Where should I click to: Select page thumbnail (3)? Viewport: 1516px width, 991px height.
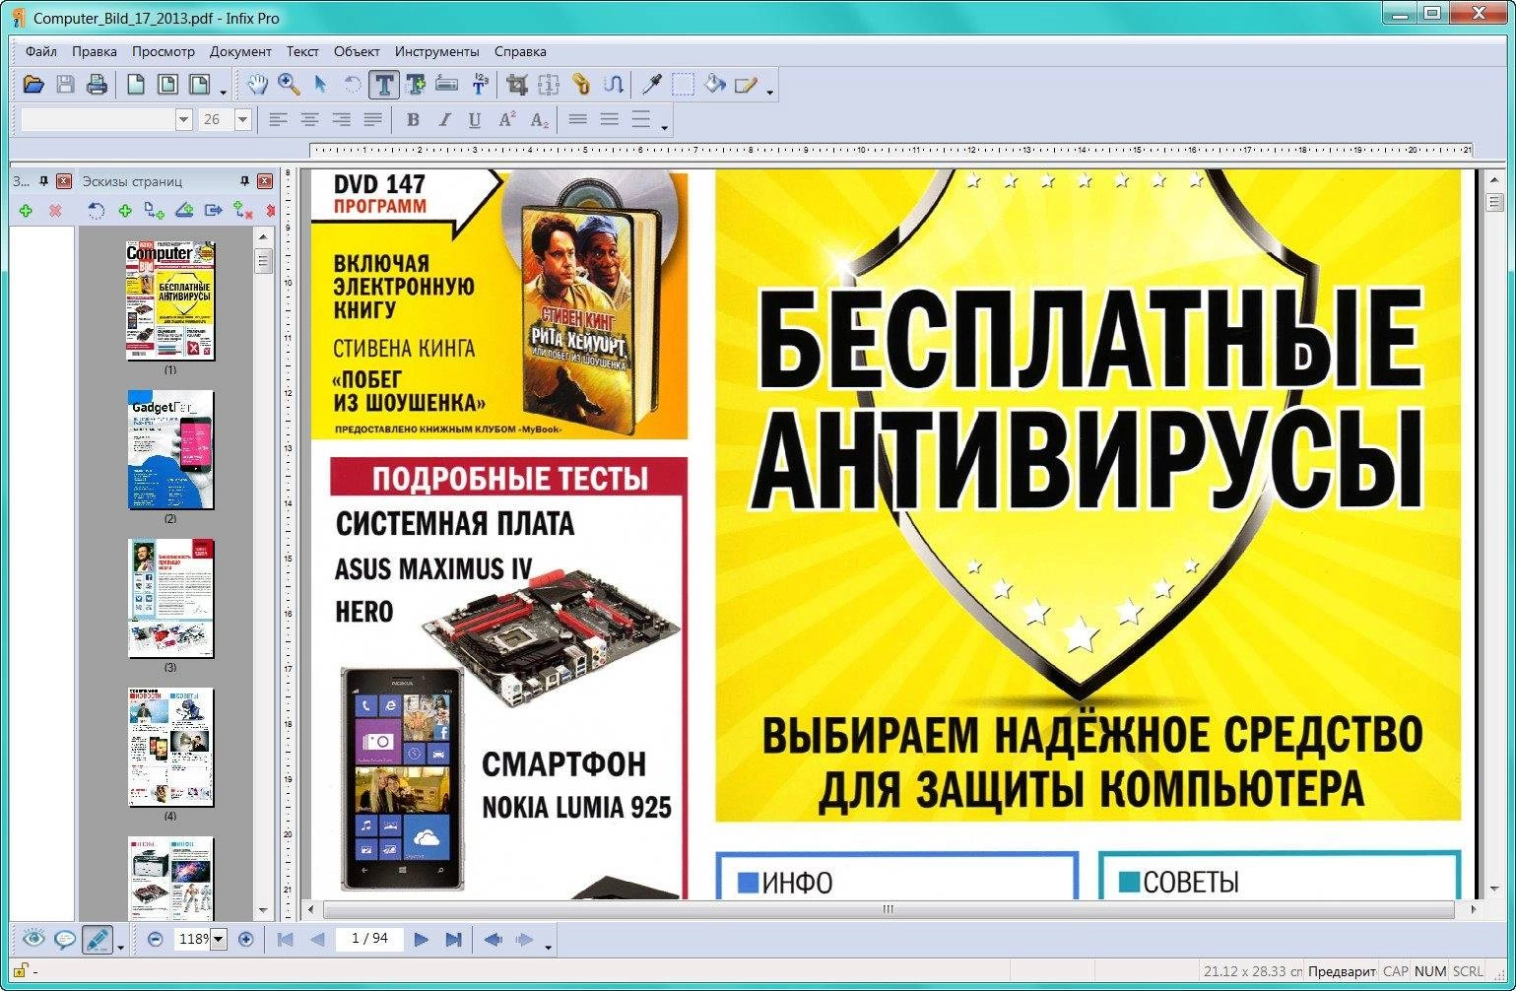[170, 599]
